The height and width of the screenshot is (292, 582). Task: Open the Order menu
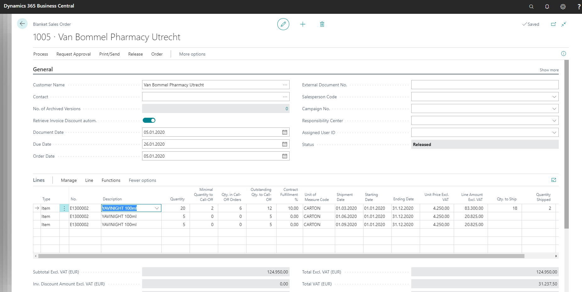pos(157,54)
